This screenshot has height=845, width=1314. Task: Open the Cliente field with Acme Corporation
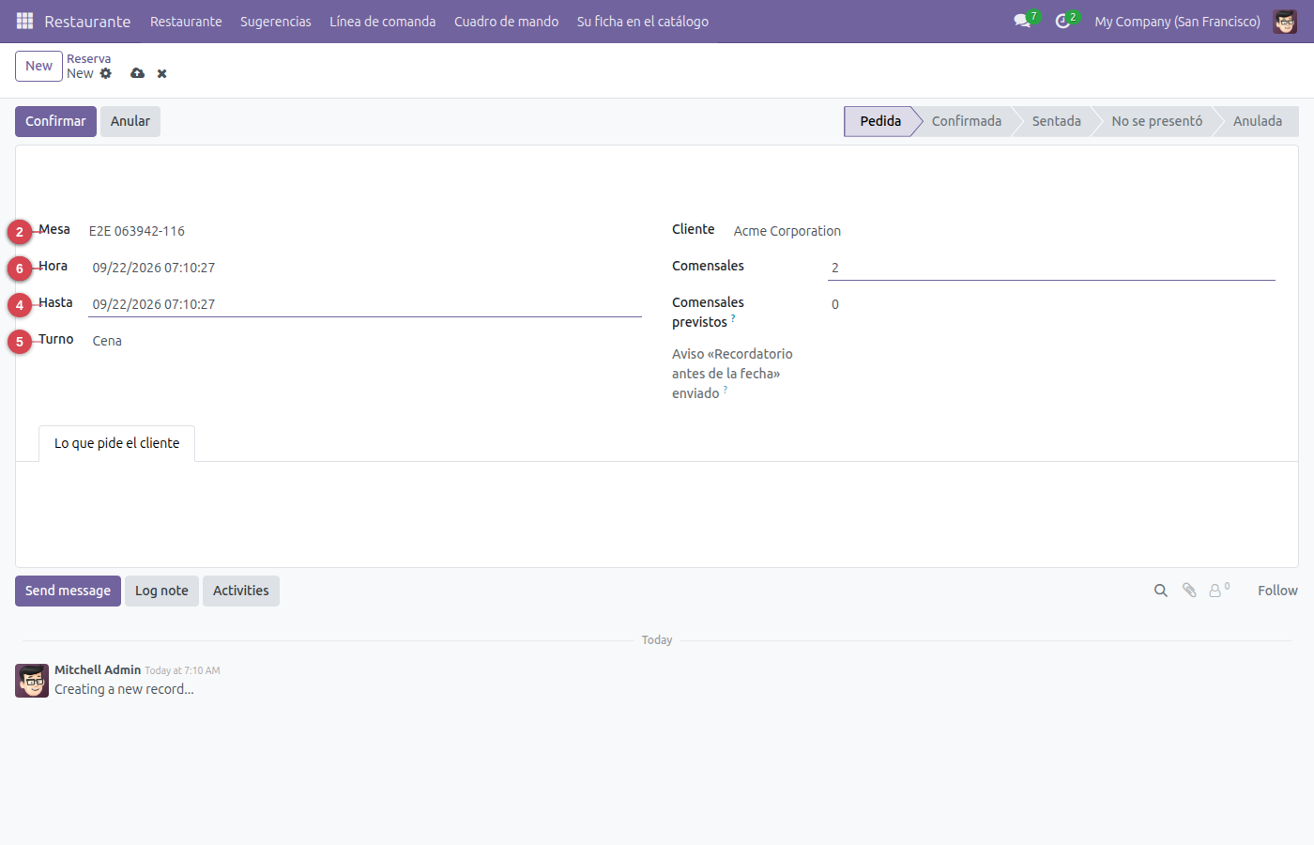(1004, 231)
